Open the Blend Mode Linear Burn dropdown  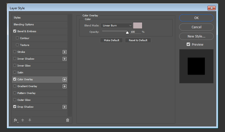click(116, 26)
